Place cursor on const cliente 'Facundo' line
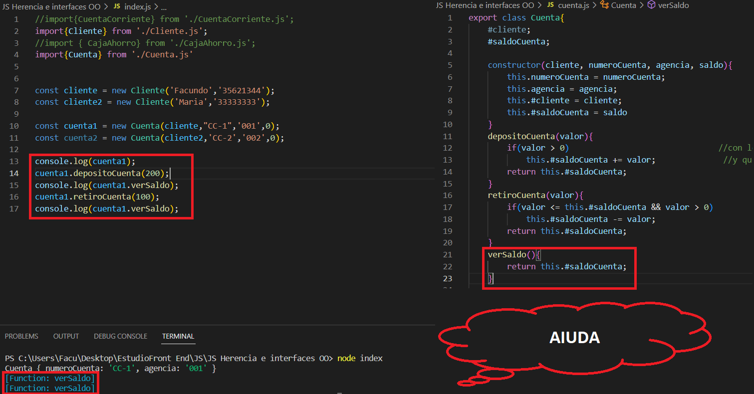Viewport: 754px width, 394px height. coord(155,91)
